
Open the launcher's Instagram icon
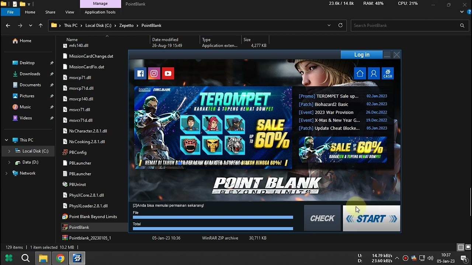point(154,73)
